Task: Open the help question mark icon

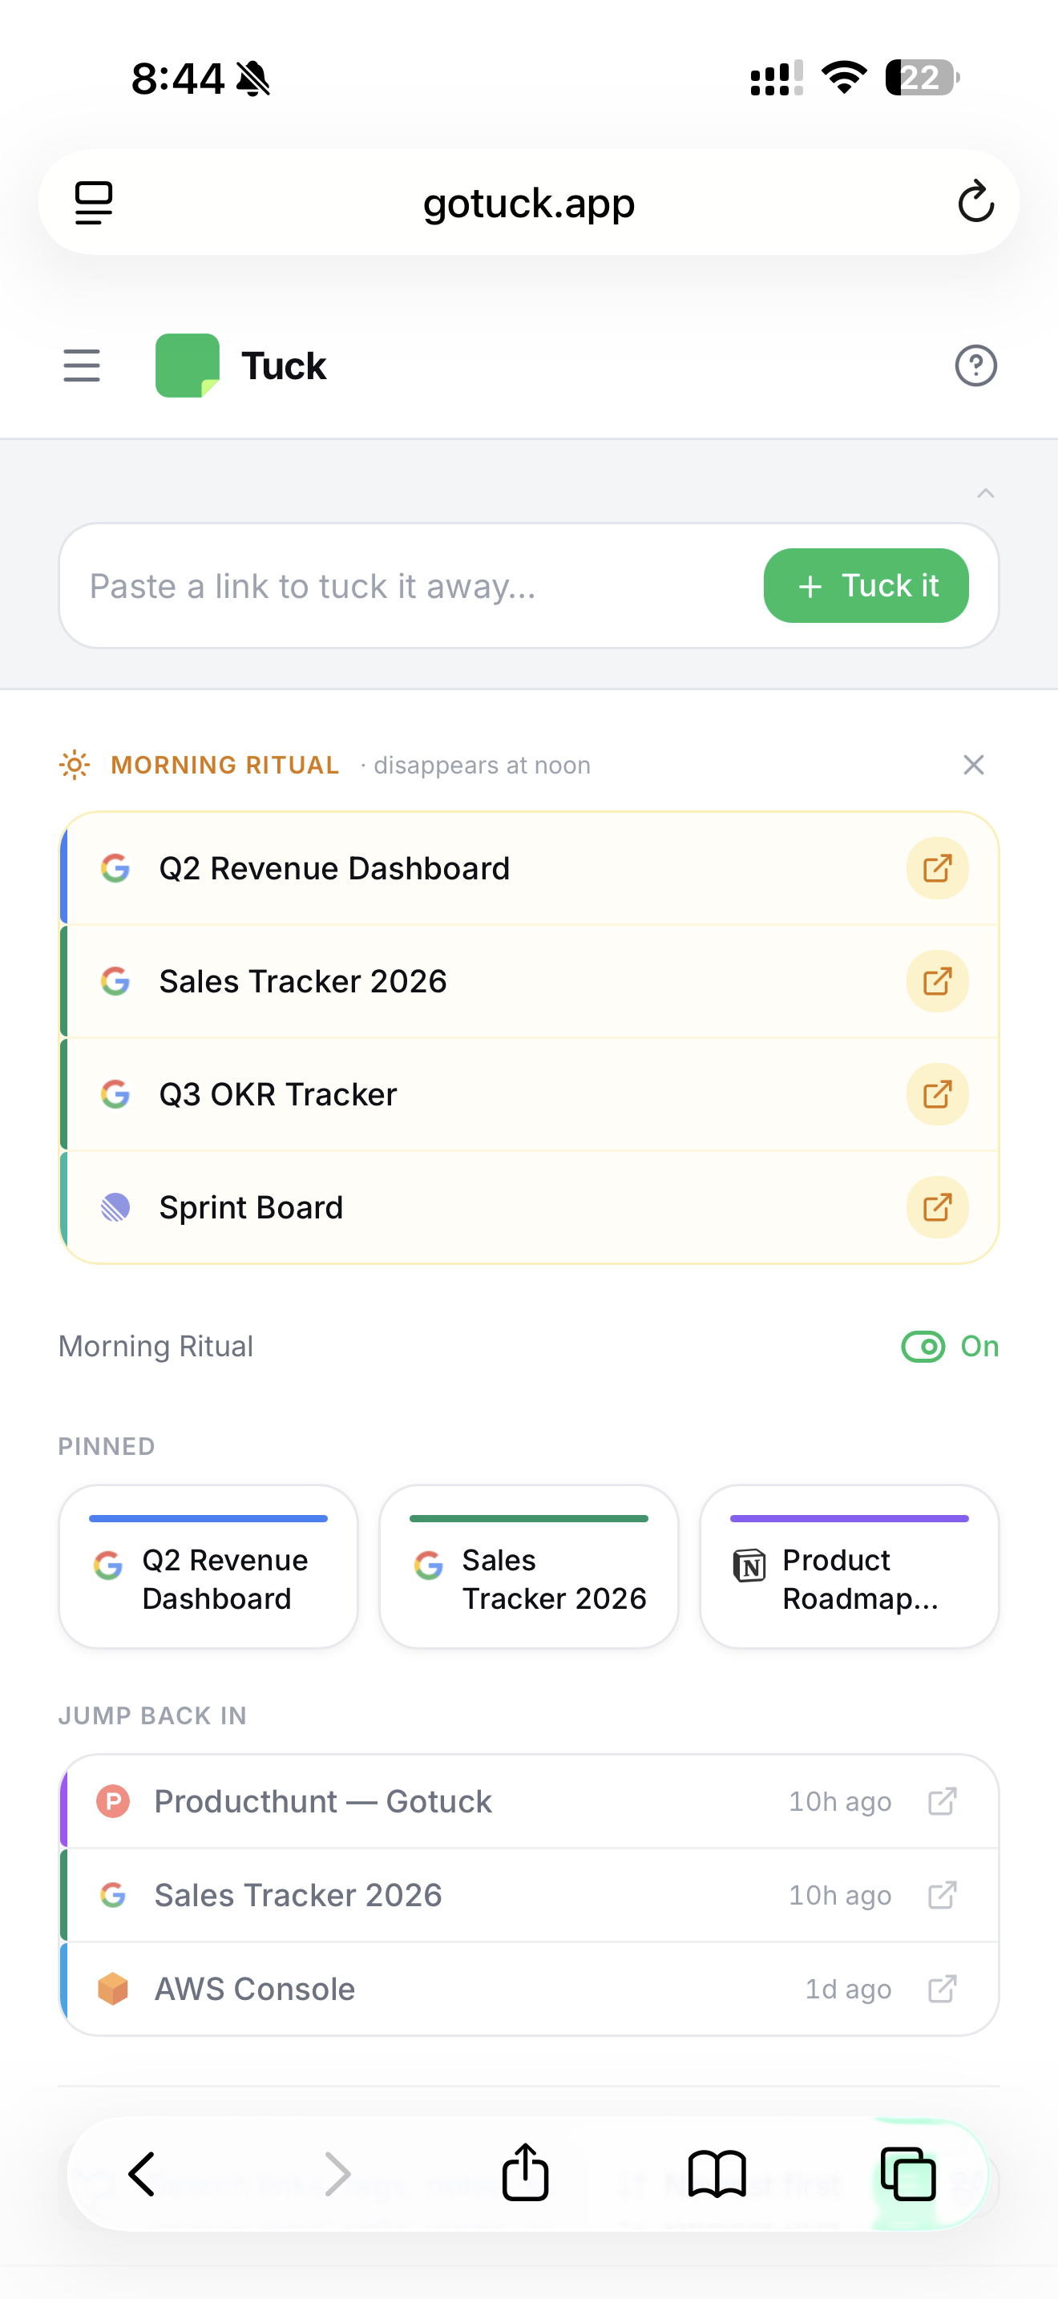Action: [x=976, y=366]
